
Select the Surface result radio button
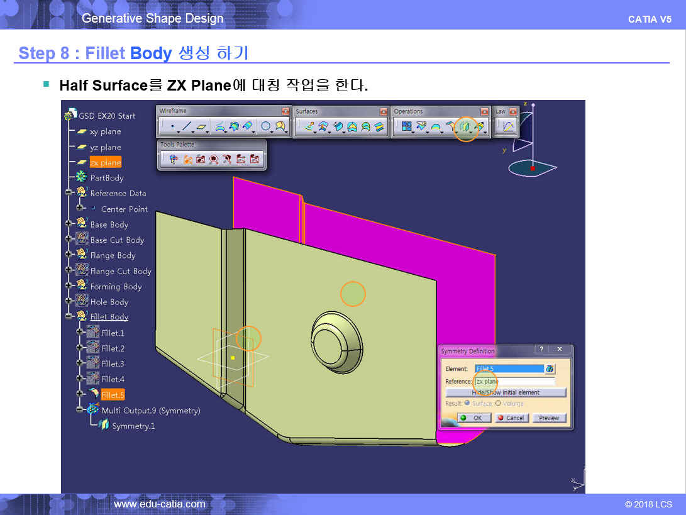tap(467, 403)
